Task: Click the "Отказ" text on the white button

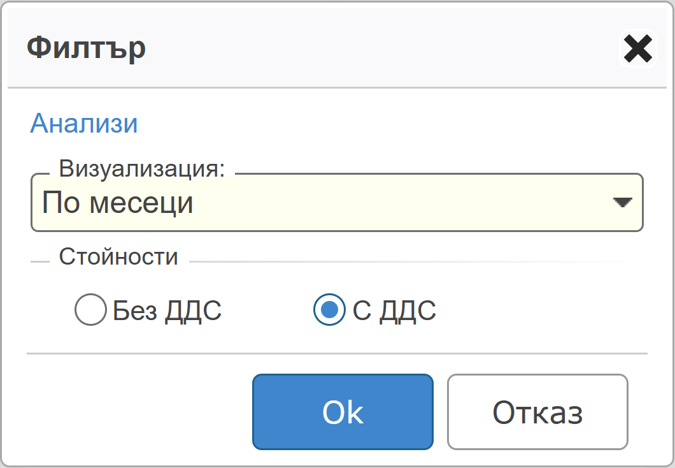Action: 537,413
